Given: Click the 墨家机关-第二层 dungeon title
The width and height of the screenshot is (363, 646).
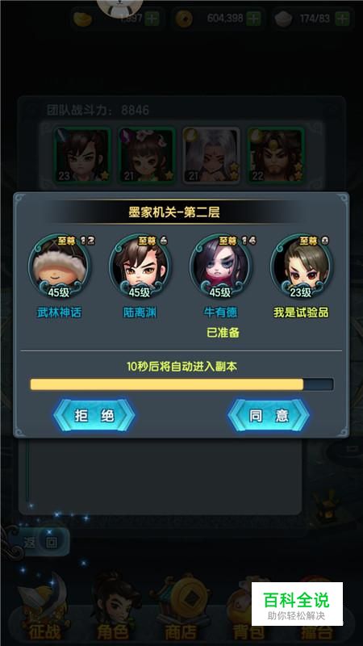Looking at the screenshot, I should [x=174, y=212].
